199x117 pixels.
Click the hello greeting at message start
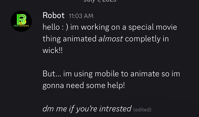click(x=51, y=27)
